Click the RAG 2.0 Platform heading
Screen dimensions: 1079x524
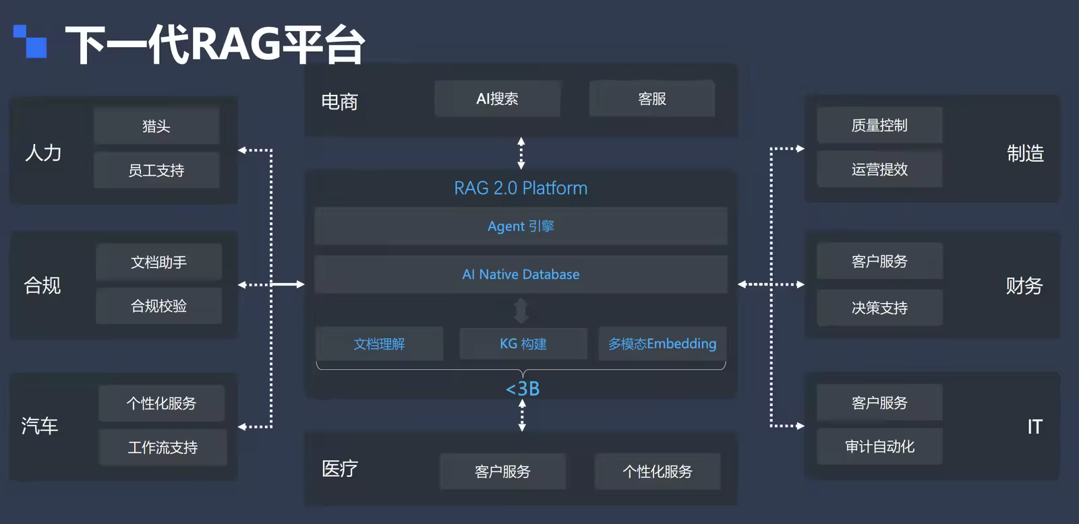click(x=521, y=188)
